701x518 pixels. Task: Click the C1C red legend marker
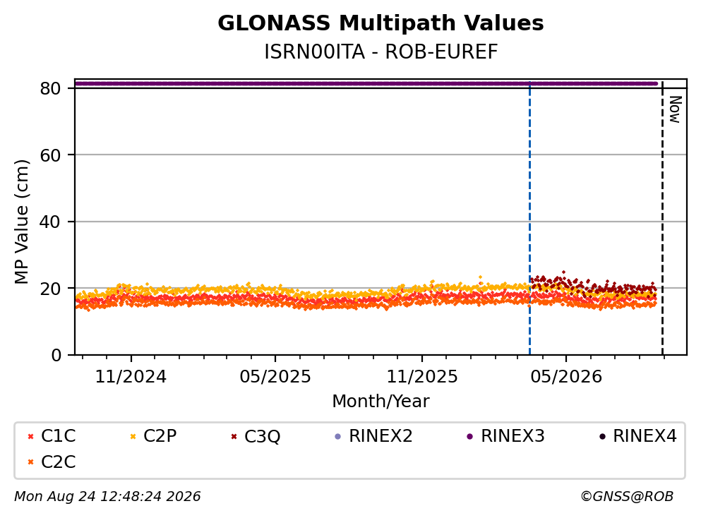(30, 437)
